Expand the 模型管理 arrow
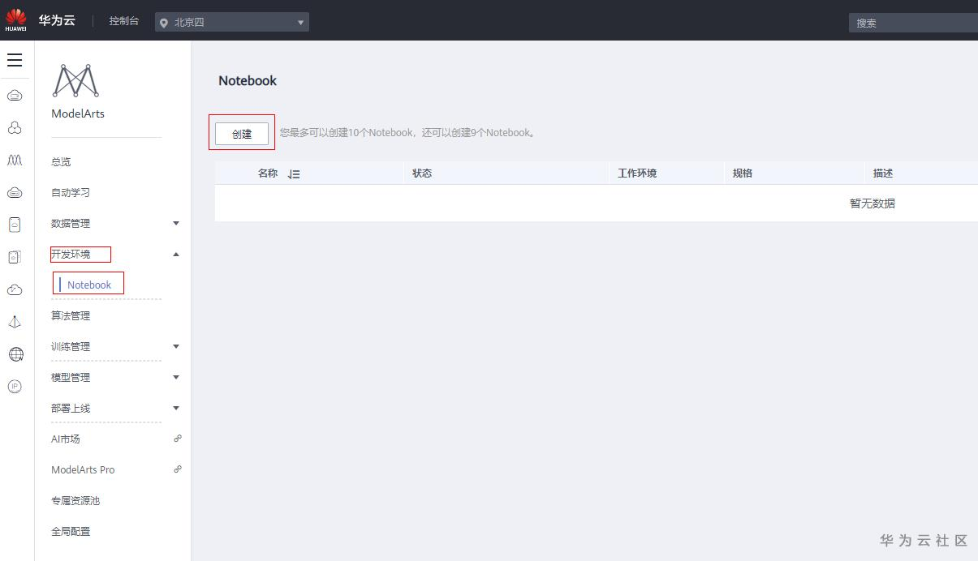 pyautogui.click(x=176, y=377)
